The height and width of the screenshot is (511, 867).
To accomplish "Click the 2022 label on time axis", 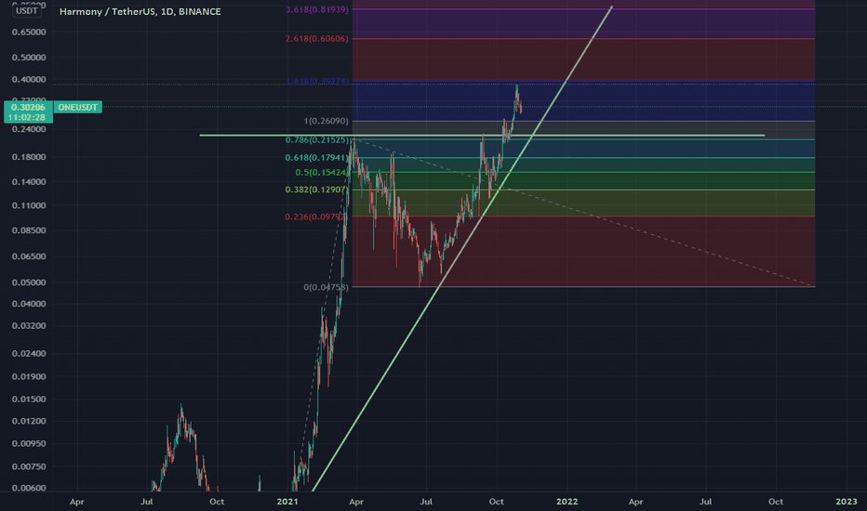I will pyautogui.click(x=567, y=502).
